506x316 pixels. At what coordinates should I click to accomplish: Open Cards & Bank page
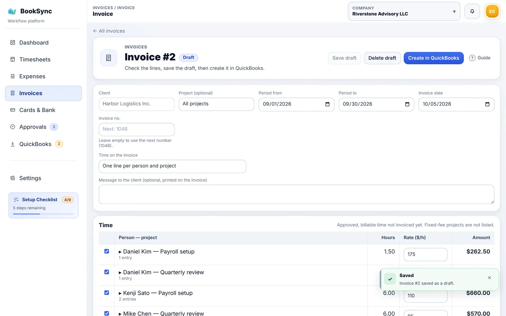click(43, 110)
